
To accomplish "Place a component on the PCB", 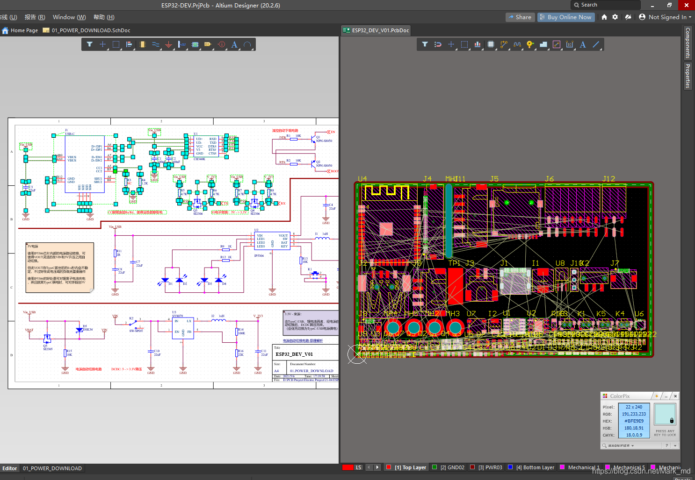I will (x=491, y=44).
